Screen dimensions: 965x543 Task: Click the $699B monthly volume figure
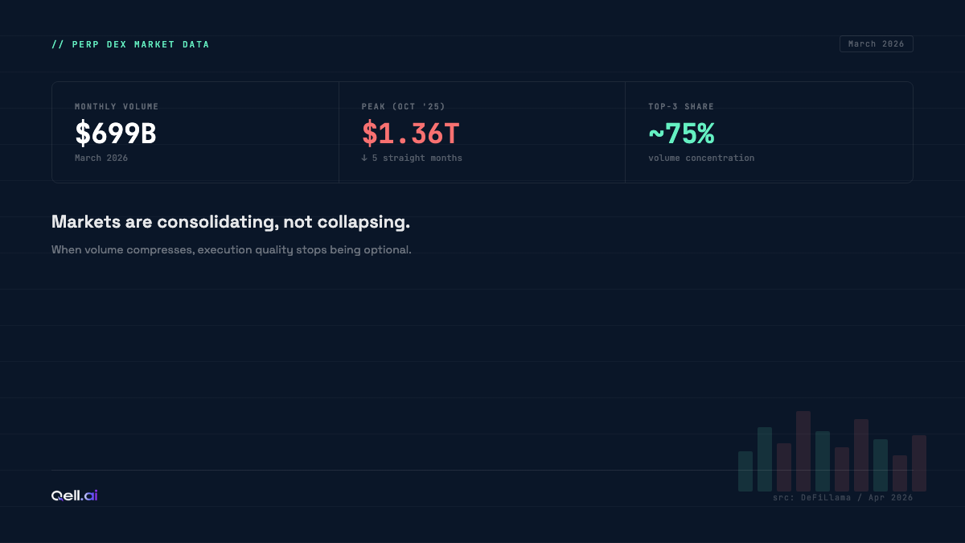[x=116, y=134]
